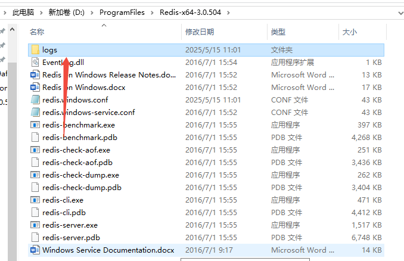404x261 pixels.
Task: Select the logs folder icon
Action: pos(35,49)
